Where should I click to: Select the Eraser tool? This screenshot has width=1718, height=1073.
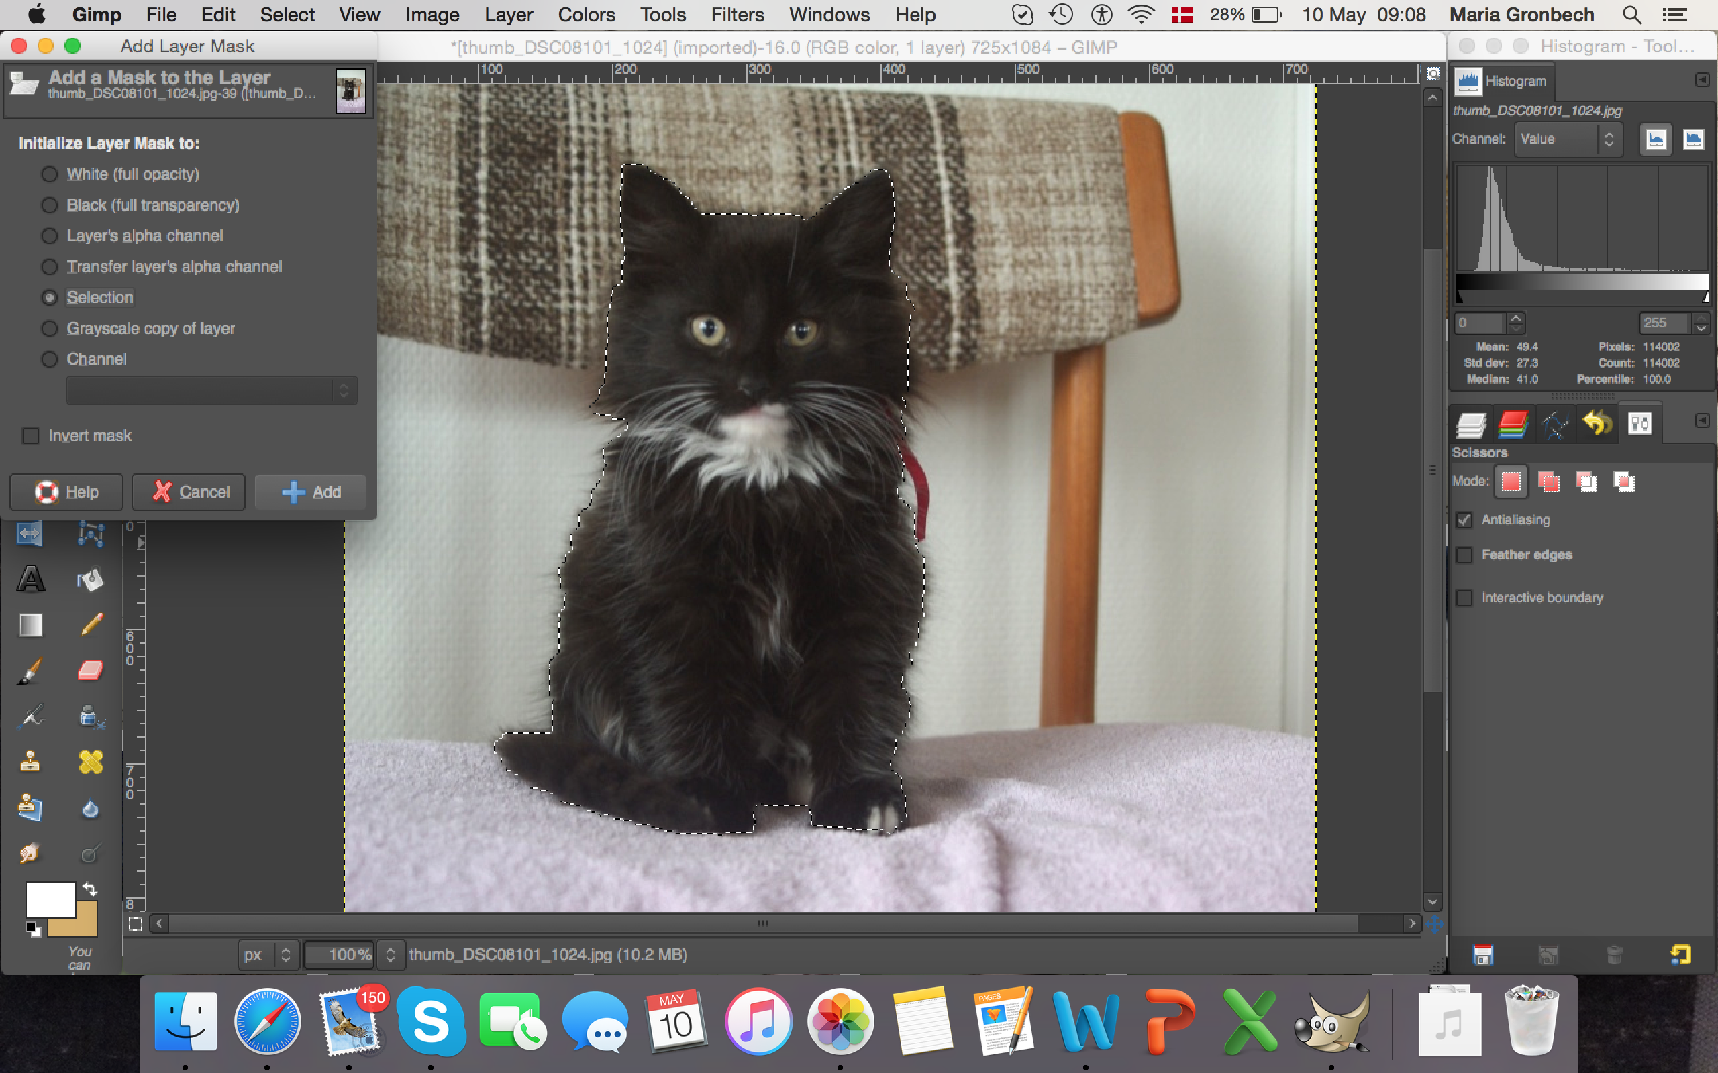click(90, 671)
